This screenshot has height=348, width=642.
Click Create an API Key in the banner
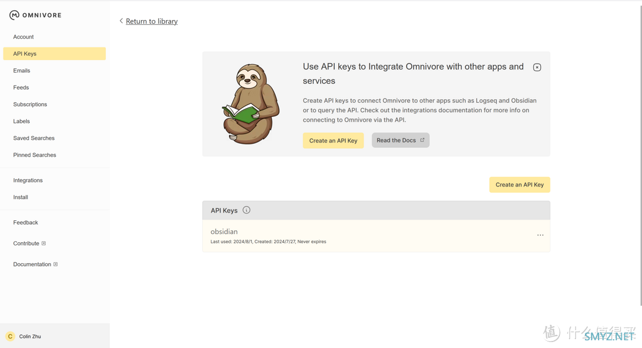333,140
